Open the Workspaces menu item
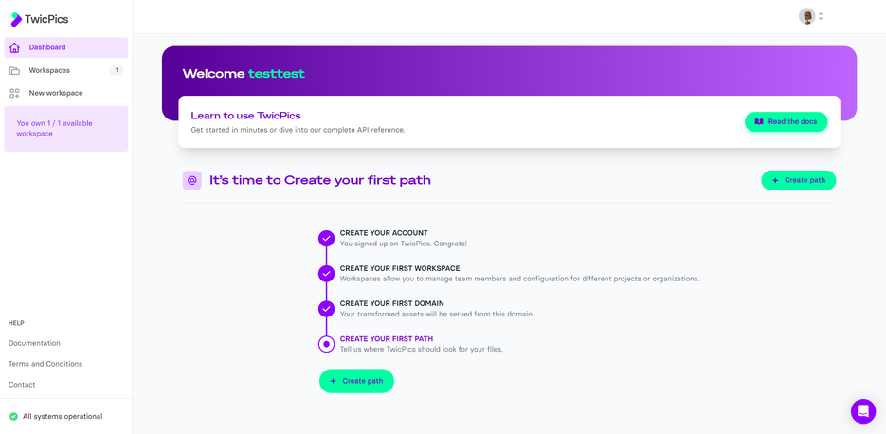 point(49,70)
